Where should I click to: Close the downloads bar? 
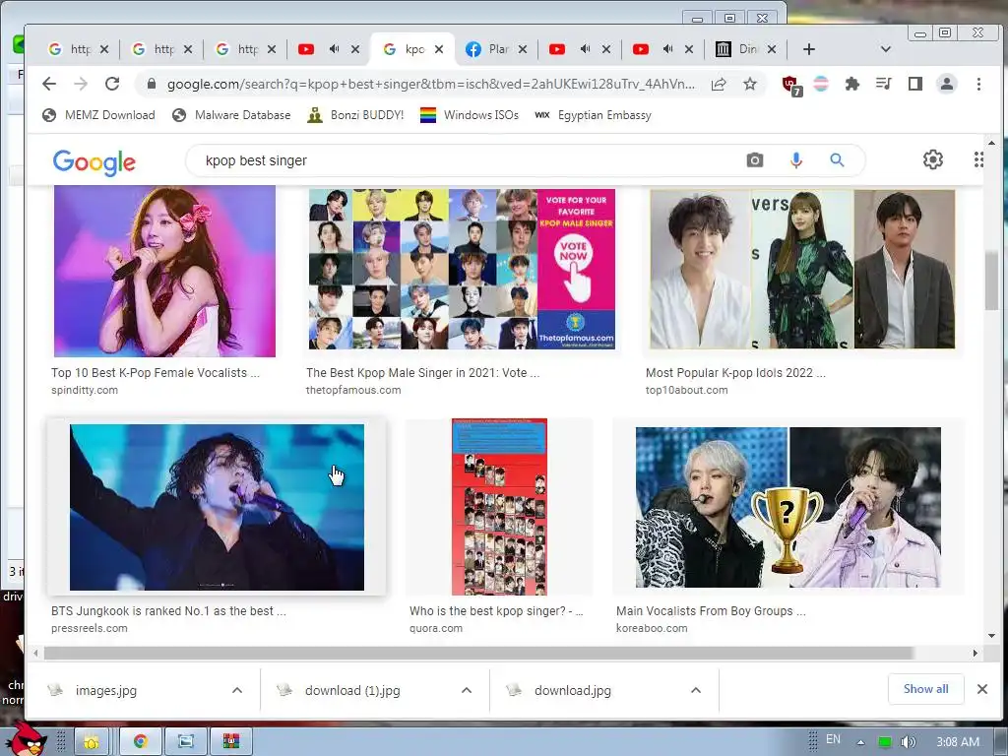[x=982, y=689]
